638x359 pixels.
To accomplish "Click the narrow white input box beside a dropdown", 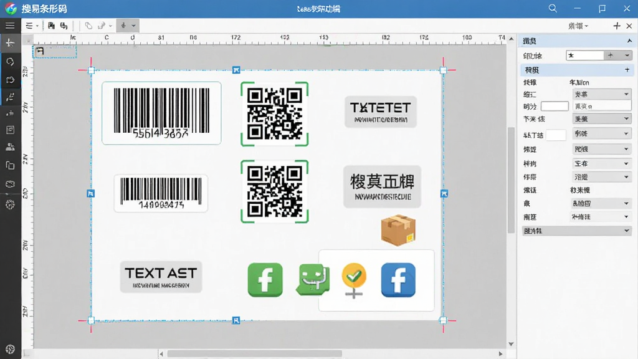I will point(556,135).
